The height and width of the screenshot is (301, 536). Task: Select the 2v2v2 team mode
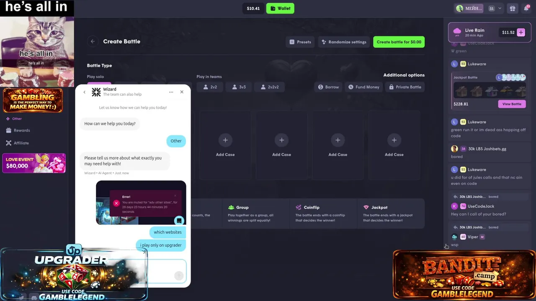pyautogui.click(x=269, y=87)
